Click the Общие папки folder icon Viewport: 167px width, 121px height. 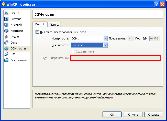6,60
